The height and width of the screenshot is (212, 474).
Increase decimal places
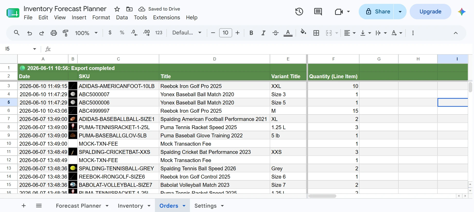[x=146, y=33]
